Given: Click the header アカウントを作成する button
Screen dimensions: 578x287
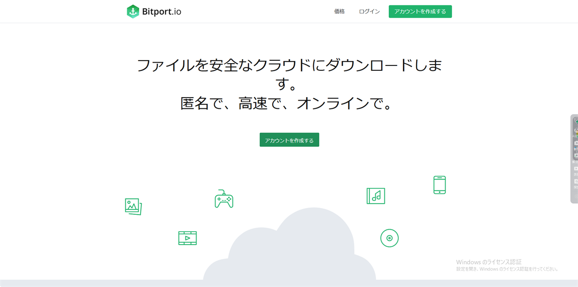Looking at the screenshot, I should (420, 12).
